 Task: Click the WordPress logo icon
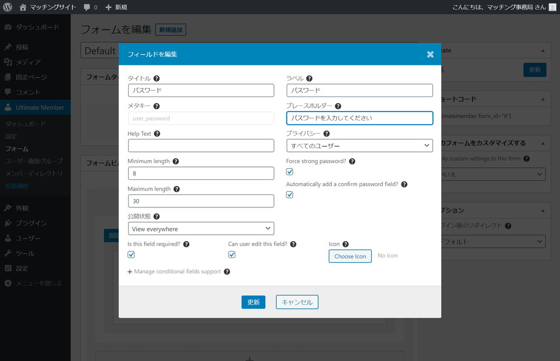click(x=7, y=7)
